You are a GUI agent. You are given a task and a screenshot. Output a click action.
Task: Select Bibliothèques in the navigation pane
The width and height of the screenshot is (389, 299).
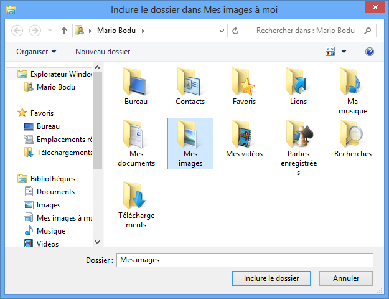47,179
